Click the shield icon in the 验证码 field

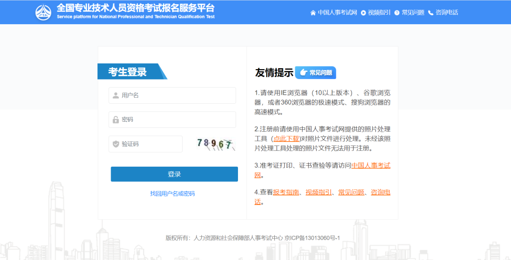pos(116,144)
